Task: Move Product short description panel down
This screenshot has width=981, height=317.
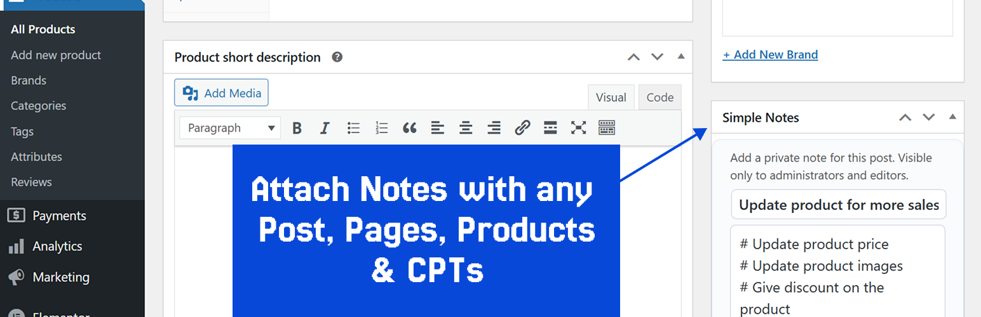Action: point(657,57)
